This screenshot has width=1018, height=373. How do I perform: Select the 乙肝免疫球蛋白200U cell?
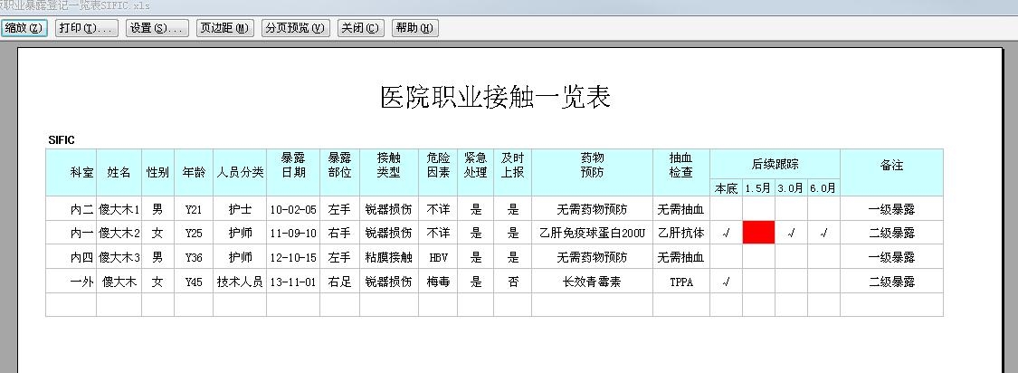pyautogui.click(x=592, y=233)
